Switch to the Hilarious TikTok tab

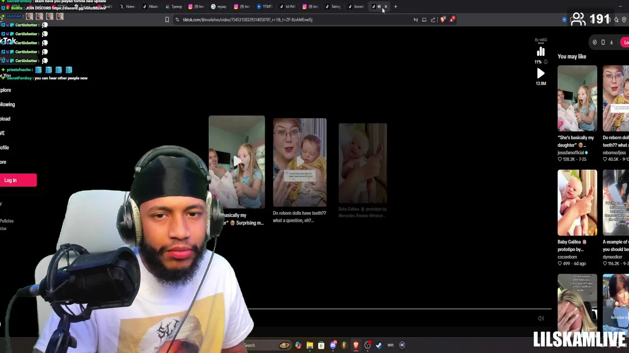point(150,6)
